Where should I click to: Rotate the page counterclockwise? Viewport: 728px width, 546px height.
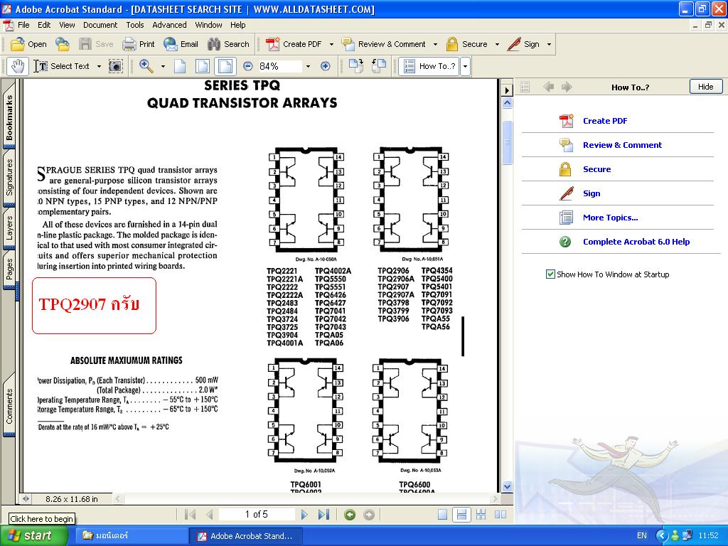point(379,66)
